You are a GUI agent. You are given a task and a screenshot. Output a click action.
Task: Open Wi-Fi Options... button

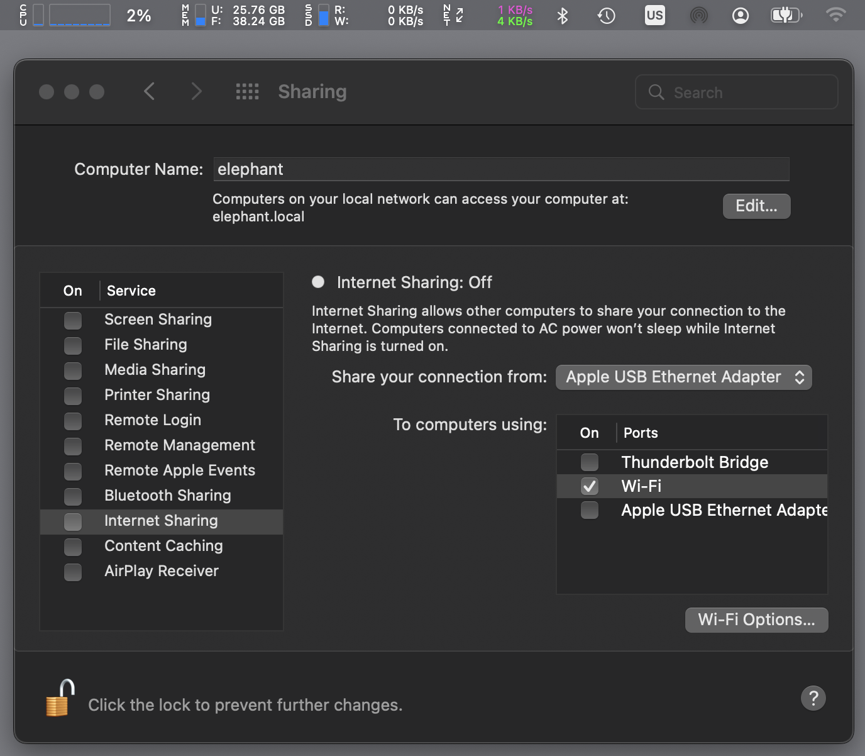(x=756, y=620)
